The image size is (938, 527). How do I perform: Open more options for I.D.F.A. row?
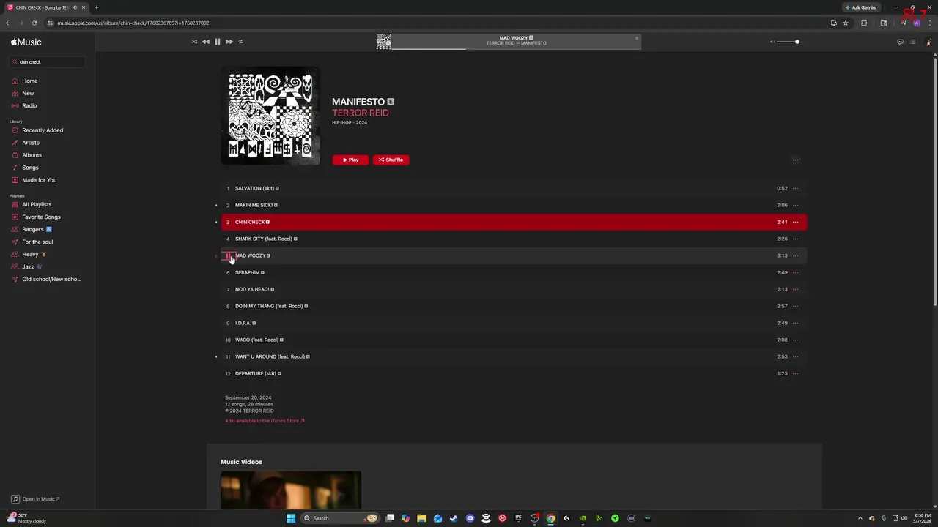tap(795, 323)
